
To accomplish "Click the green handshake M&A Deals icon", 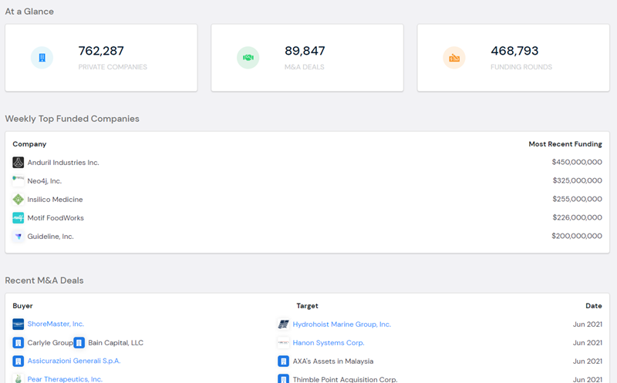I will (x=248, y=58).
